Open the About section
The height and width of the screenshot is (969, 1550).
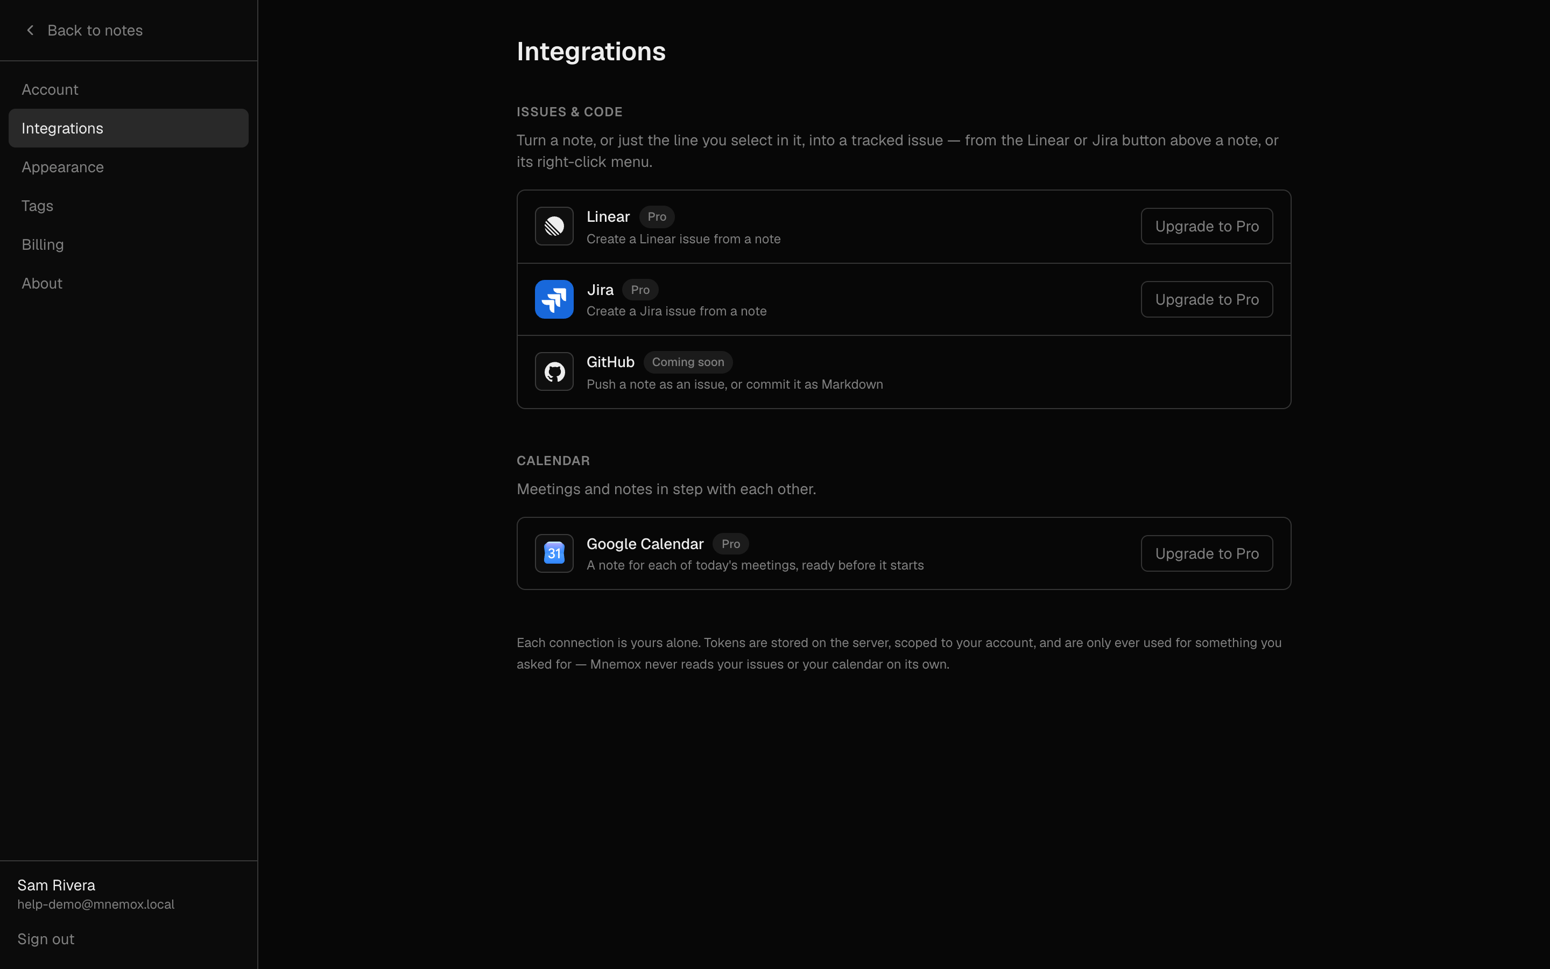(128, 283)
